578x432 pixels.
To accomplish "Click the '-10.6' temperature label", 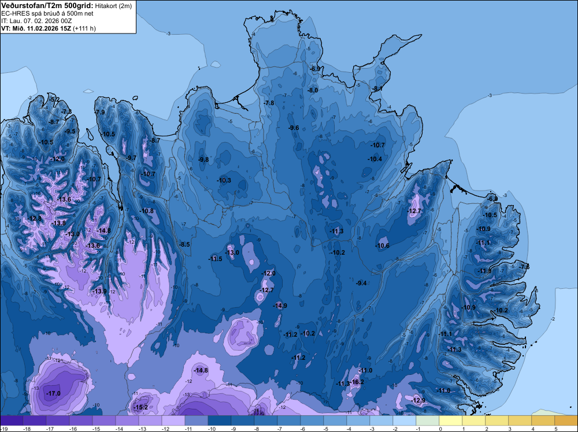I will click(x=382, y=245).
